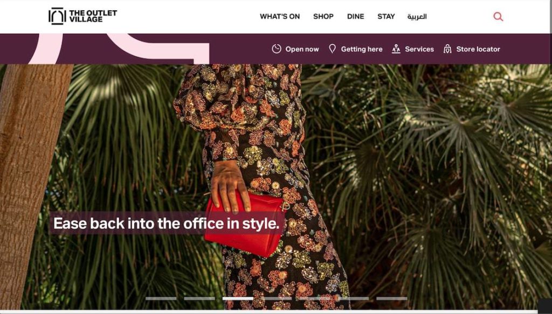Click The Outlet Village logo
The image size is (552, 314).
[82, 16]
